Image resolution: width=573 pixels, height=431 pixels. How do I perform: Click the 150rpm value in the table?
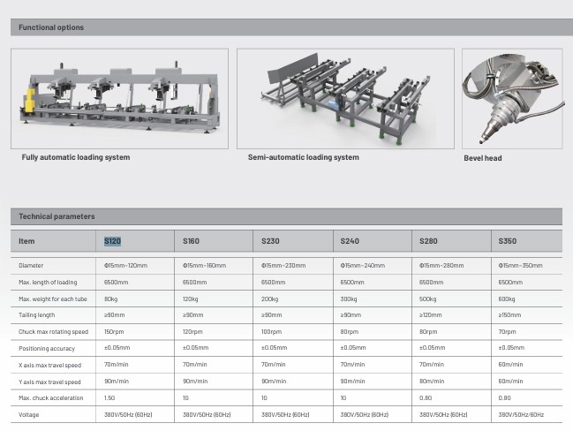pos(113,331)
